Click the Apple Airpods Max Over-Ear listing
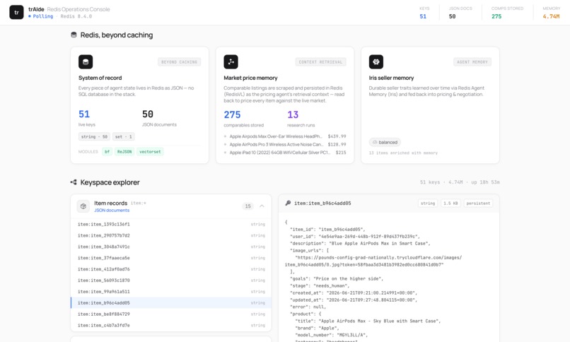 [284, 136]
